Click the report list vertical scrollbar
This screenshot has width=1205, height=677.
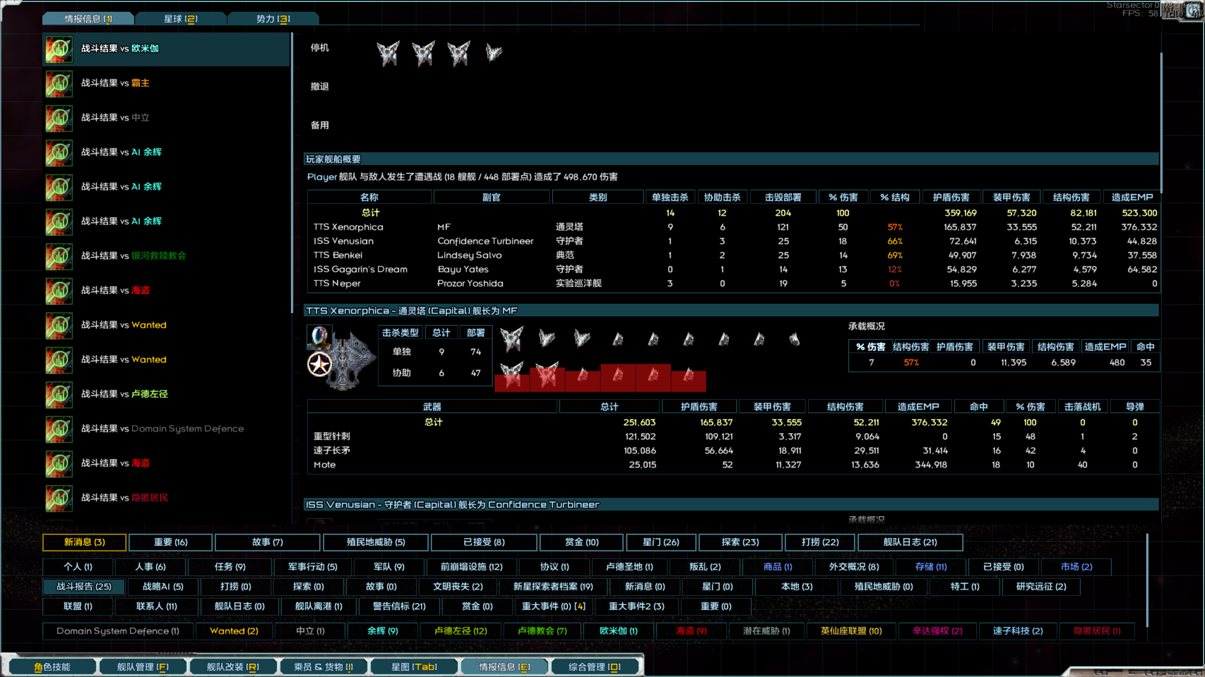tap(292, 174)
